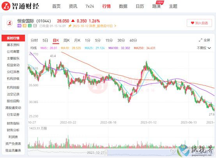Toggle the MA250 moving average line

pos(145,48)
